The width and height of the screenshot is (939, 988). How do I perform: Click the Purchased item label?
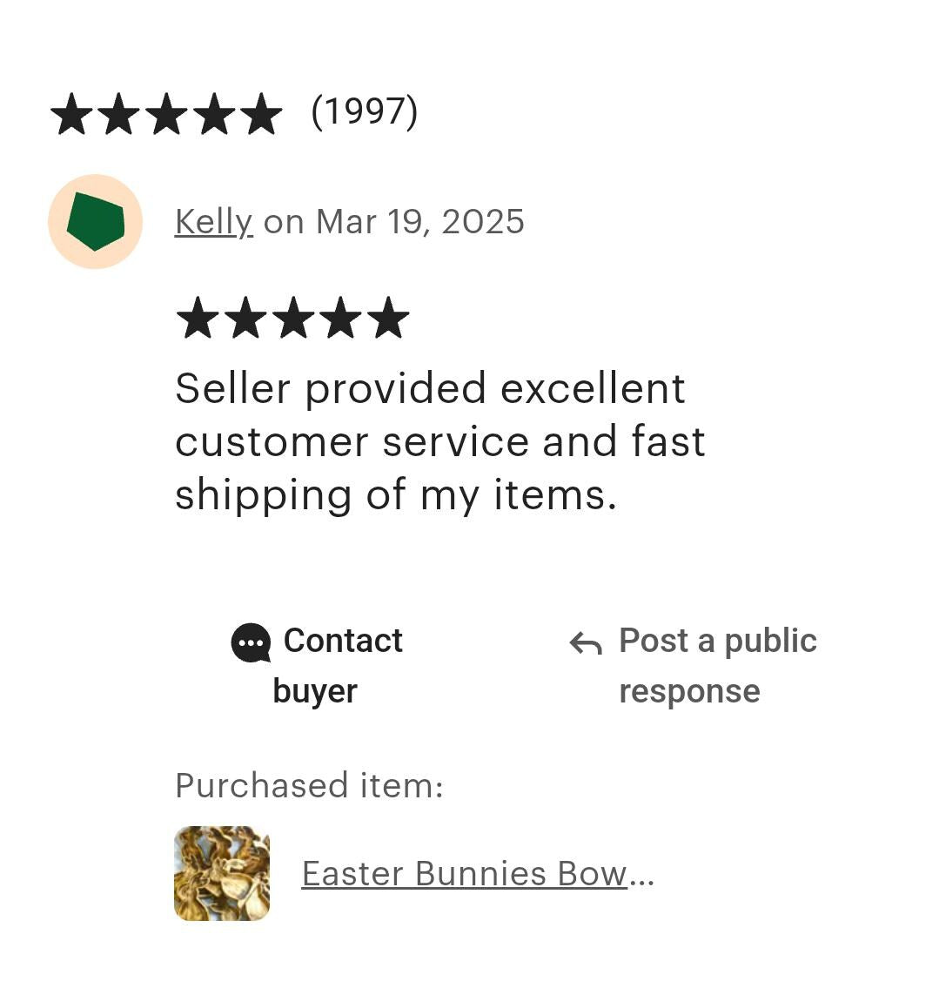pyautogui.click(x=309, y=786)
